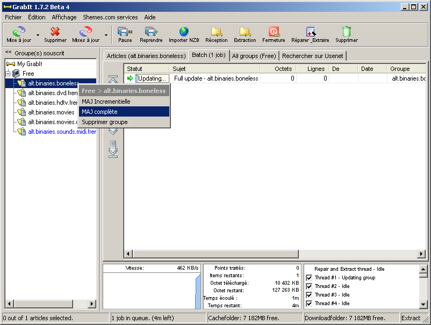Image resolution: width=431 pixels, height=325 pixels.
Task: Choose Supprimer groupe from context menu
Action: point(124,122)
